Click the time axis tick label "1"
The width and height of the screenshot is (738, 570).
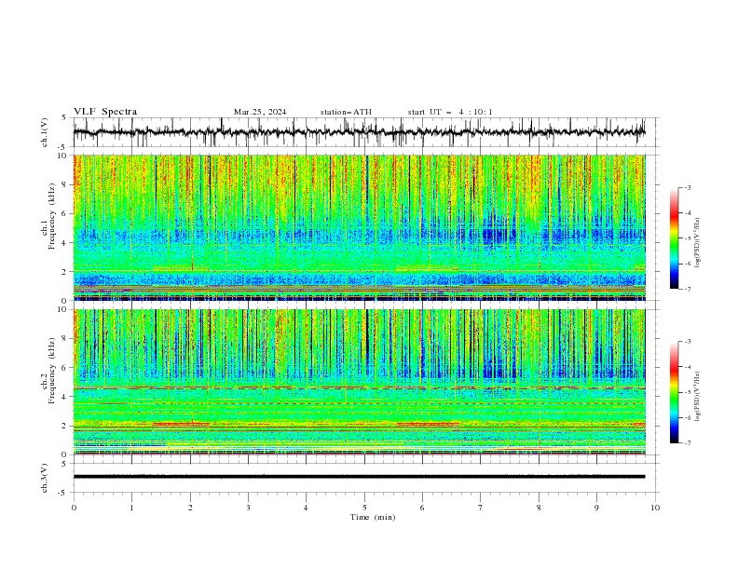[131, 508]
